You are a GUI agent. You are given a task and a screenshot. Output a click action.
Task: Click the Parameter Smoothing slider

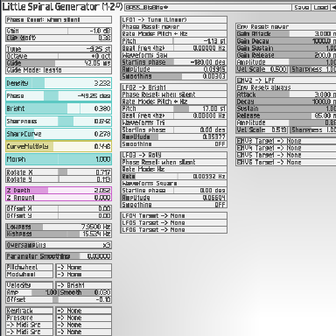coord(59,256)
